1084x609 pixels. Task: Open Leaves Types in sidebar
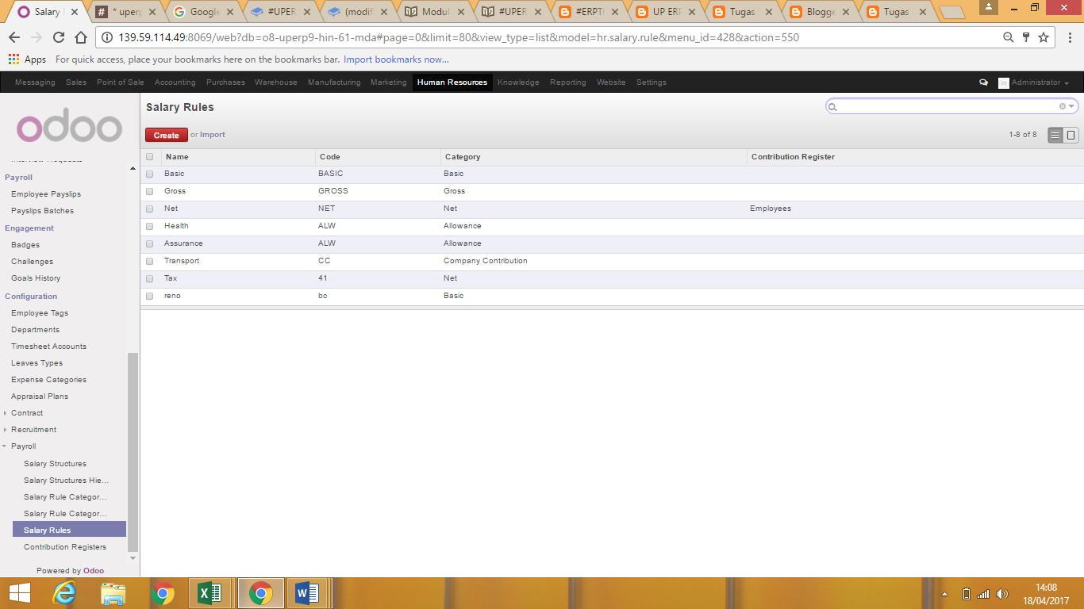tap(37, 363)
